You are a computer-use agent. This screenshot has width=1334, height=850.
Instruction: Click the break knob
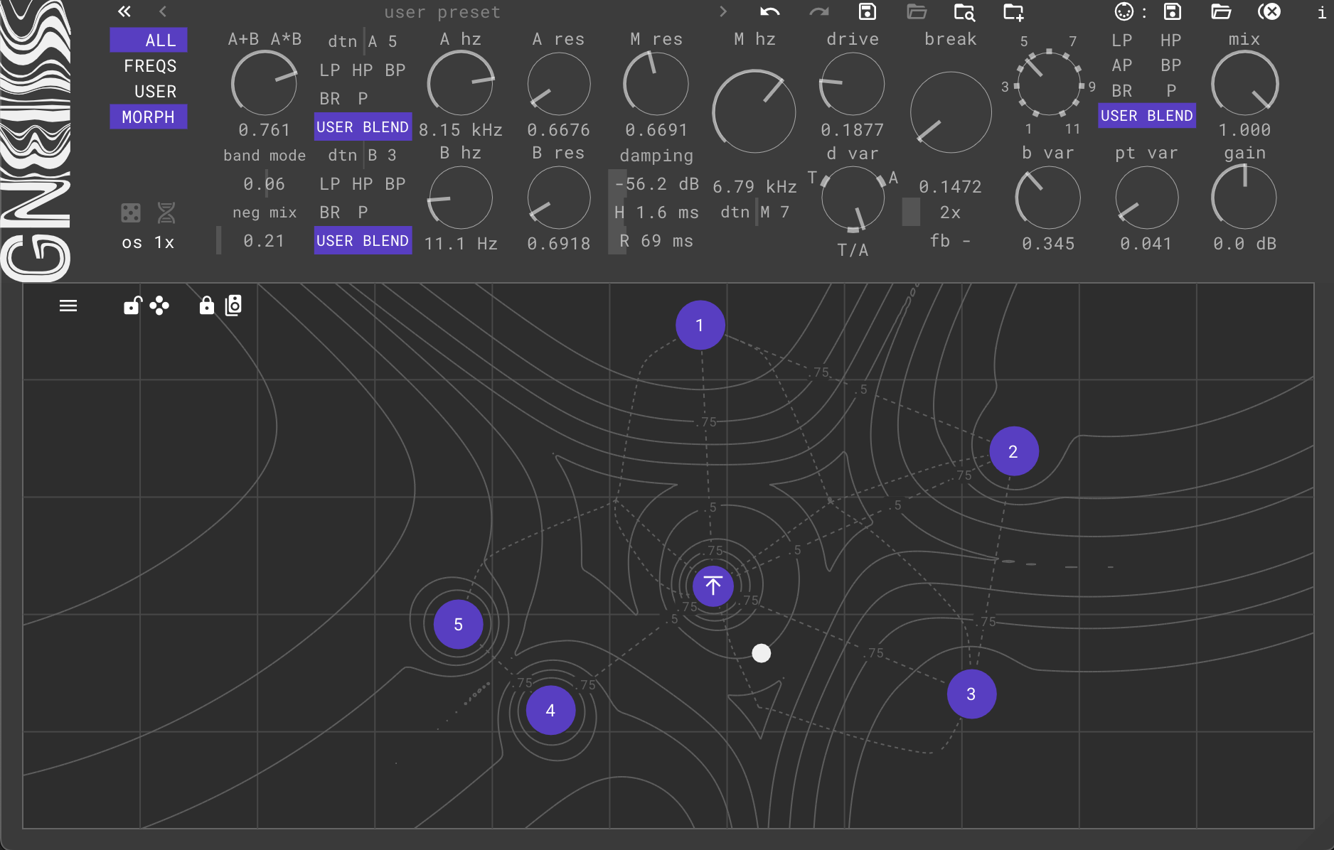pos(951,112)
